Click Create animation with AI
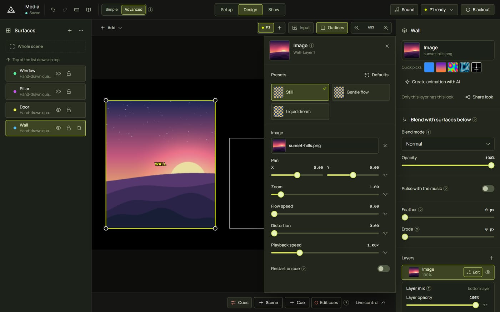The image size is (500, 312). point(432,82)
